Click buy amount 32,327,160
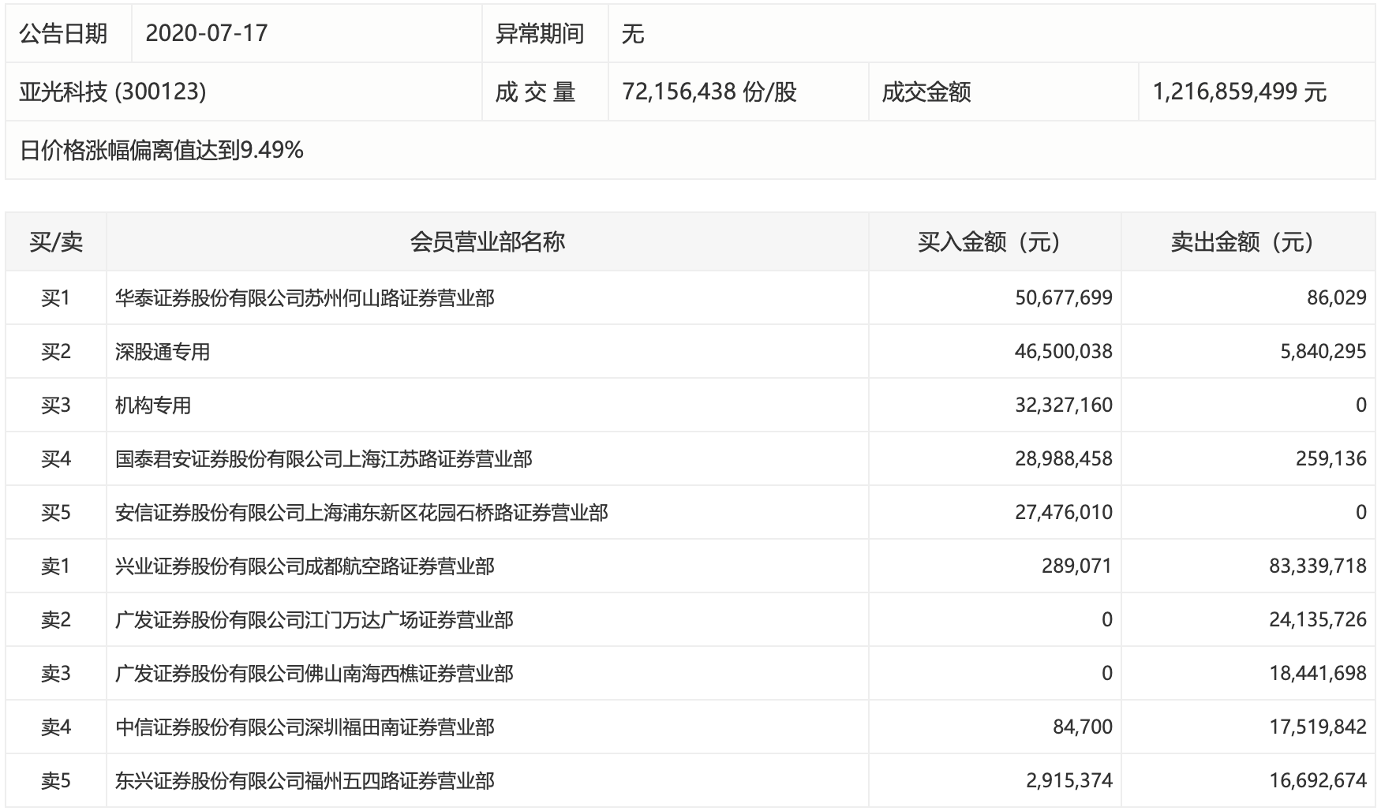Viewport: 1381px width, 811px height. click(x=1064, y=405)
